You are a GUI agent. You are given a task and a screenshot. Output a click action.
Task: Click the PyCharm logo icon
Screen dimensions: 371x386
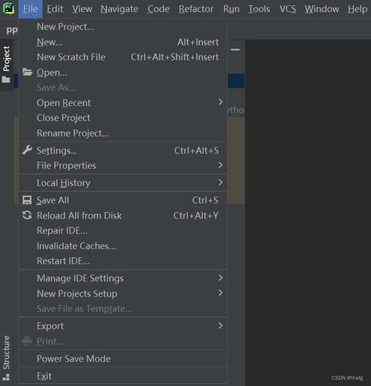(x=8, y=8)
